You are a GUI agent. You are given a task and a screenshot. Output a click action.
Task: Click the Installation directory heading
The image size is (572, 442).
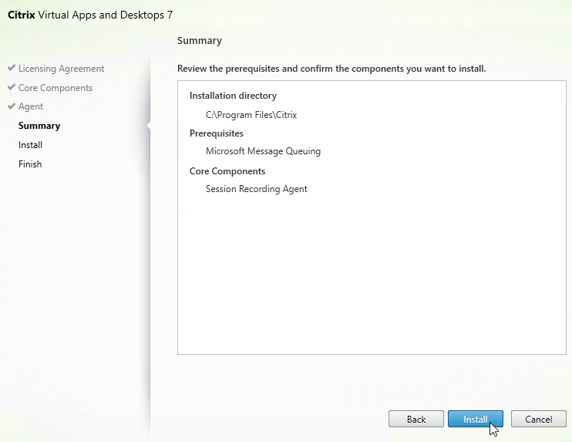(233, 96)
